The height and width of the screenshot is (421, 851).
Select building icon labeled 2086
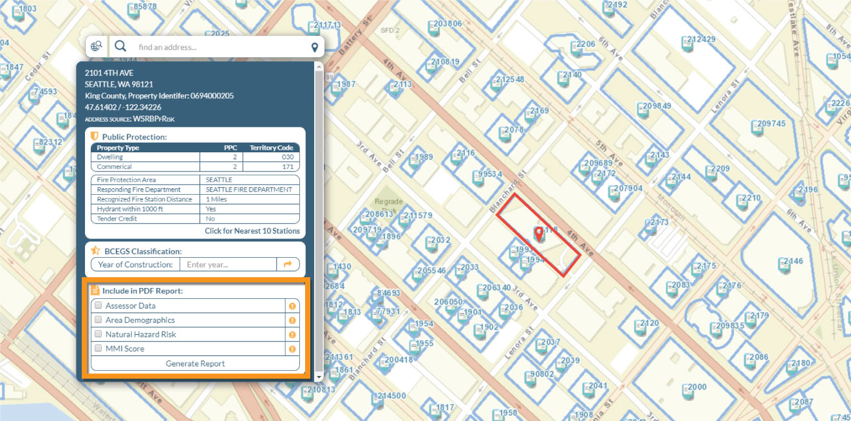coord(749,361)
